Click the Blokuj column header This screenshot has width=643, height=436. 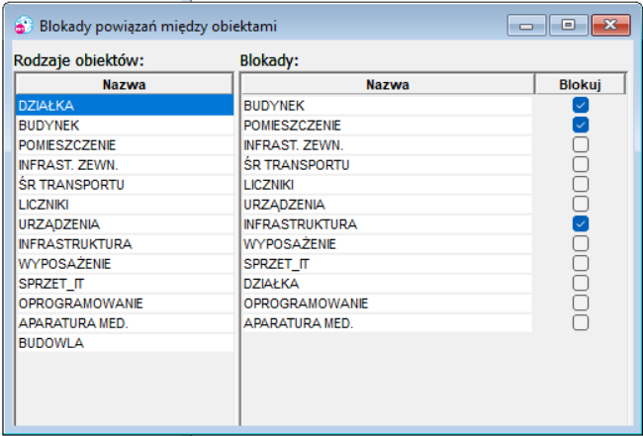click(x=580, y=84)
